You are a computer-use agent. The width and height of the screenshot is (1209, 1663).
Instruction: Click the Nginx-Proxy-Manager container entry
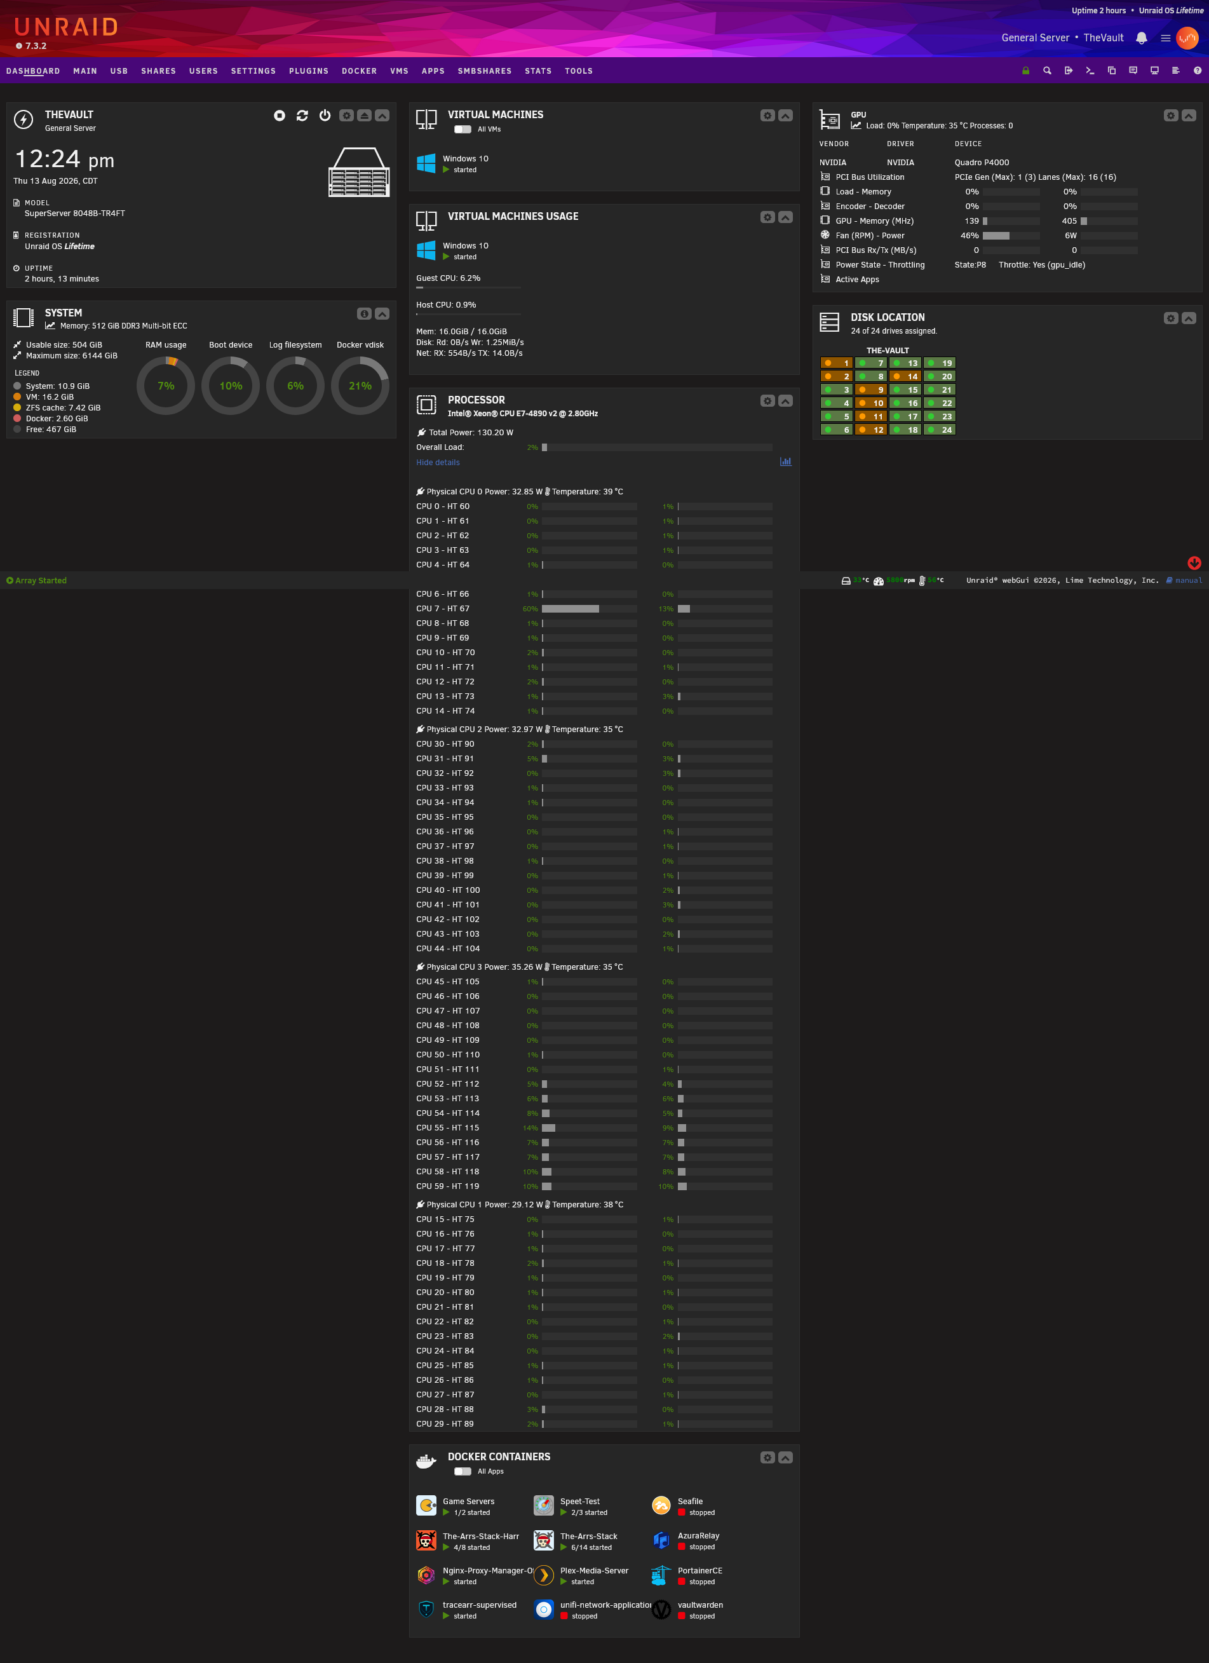(x=475, y=1575)
